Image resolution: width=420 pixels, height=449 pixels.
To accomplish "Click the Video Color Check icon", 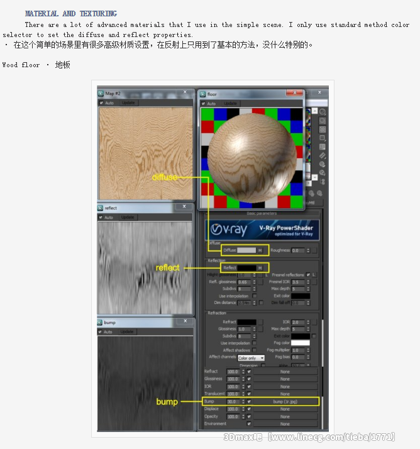I will click(323, 147).
